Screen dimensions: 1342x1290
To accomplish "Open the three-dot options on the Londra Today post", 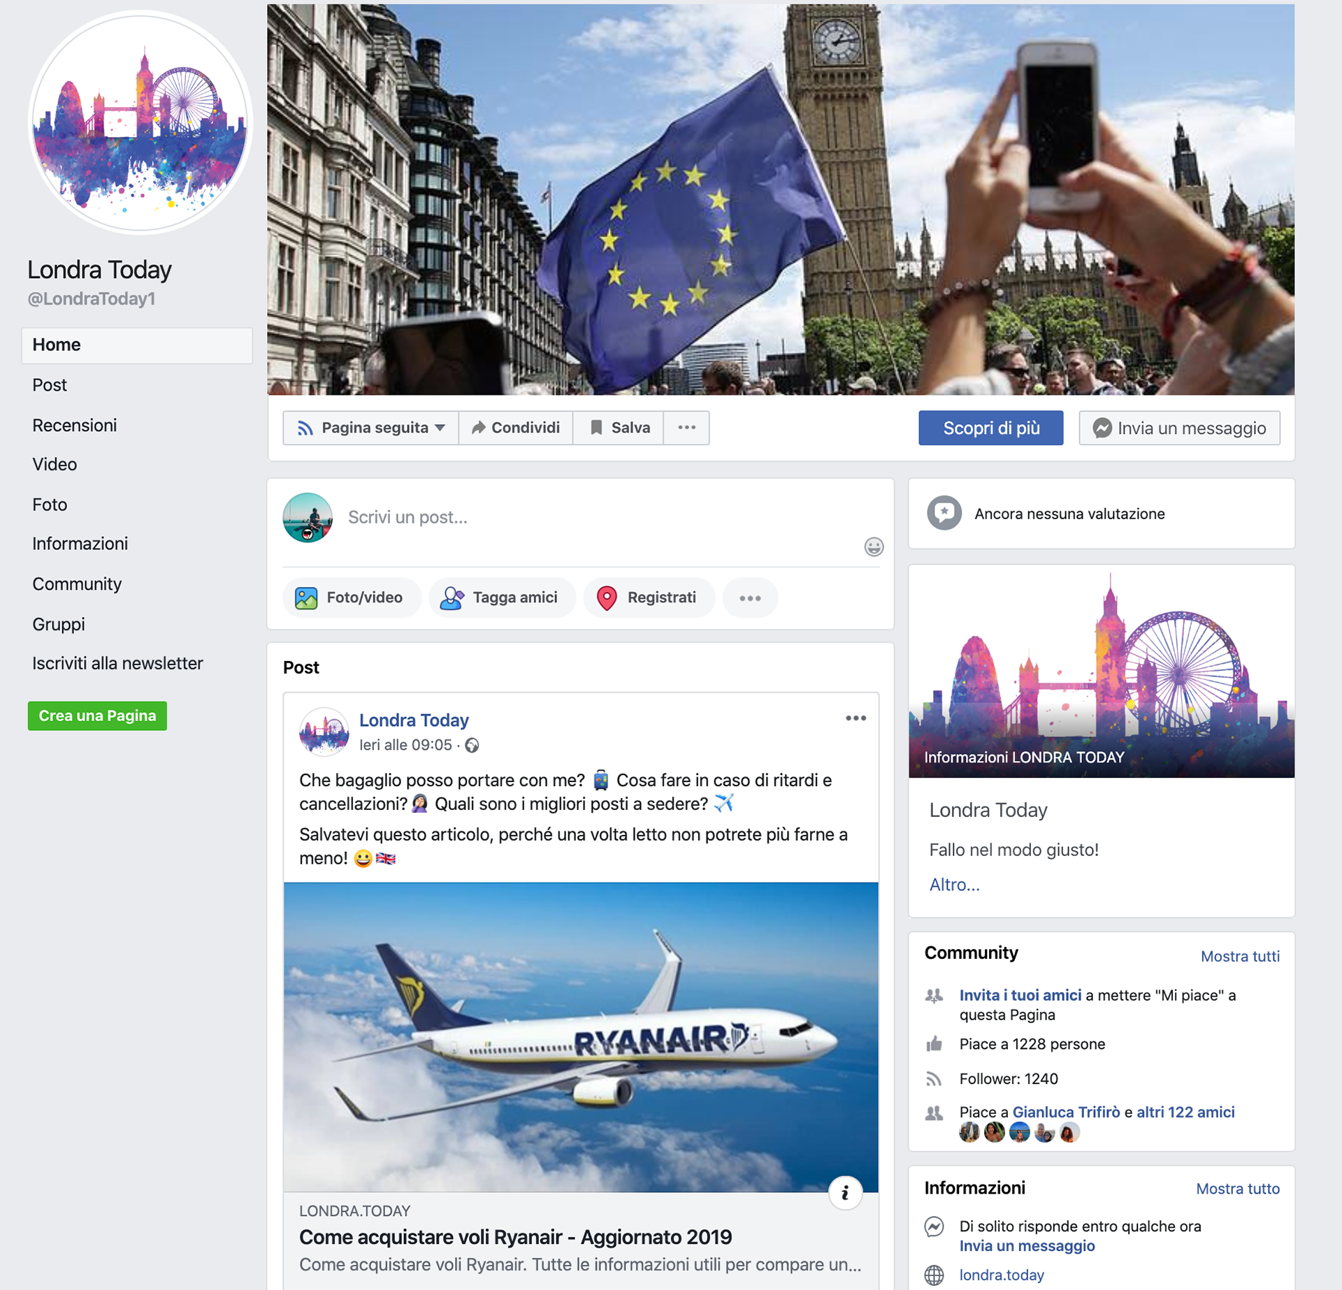I will pos(856,718).
